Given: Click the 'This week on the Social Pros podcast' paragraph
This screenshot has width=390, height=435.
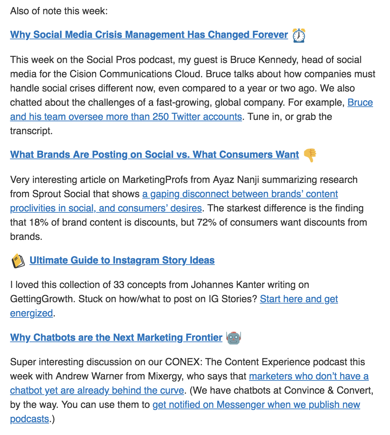Looking at the screenshot, I should click(x=193, y=95).
